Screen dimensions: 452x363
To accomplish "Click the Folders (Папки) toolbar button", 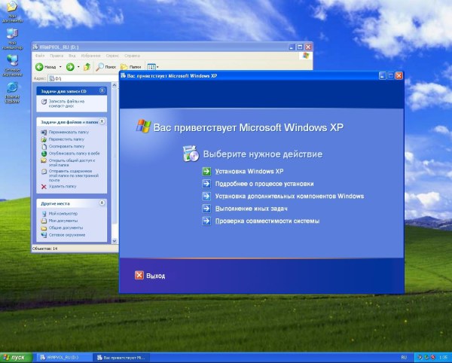I will [x=128, y=66].
